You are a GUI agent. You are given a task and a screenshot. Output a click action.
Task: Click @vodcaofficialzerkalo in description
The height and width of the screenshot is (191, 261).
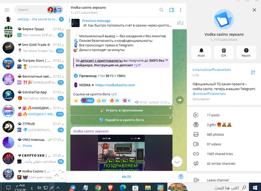tap(209, 94)
